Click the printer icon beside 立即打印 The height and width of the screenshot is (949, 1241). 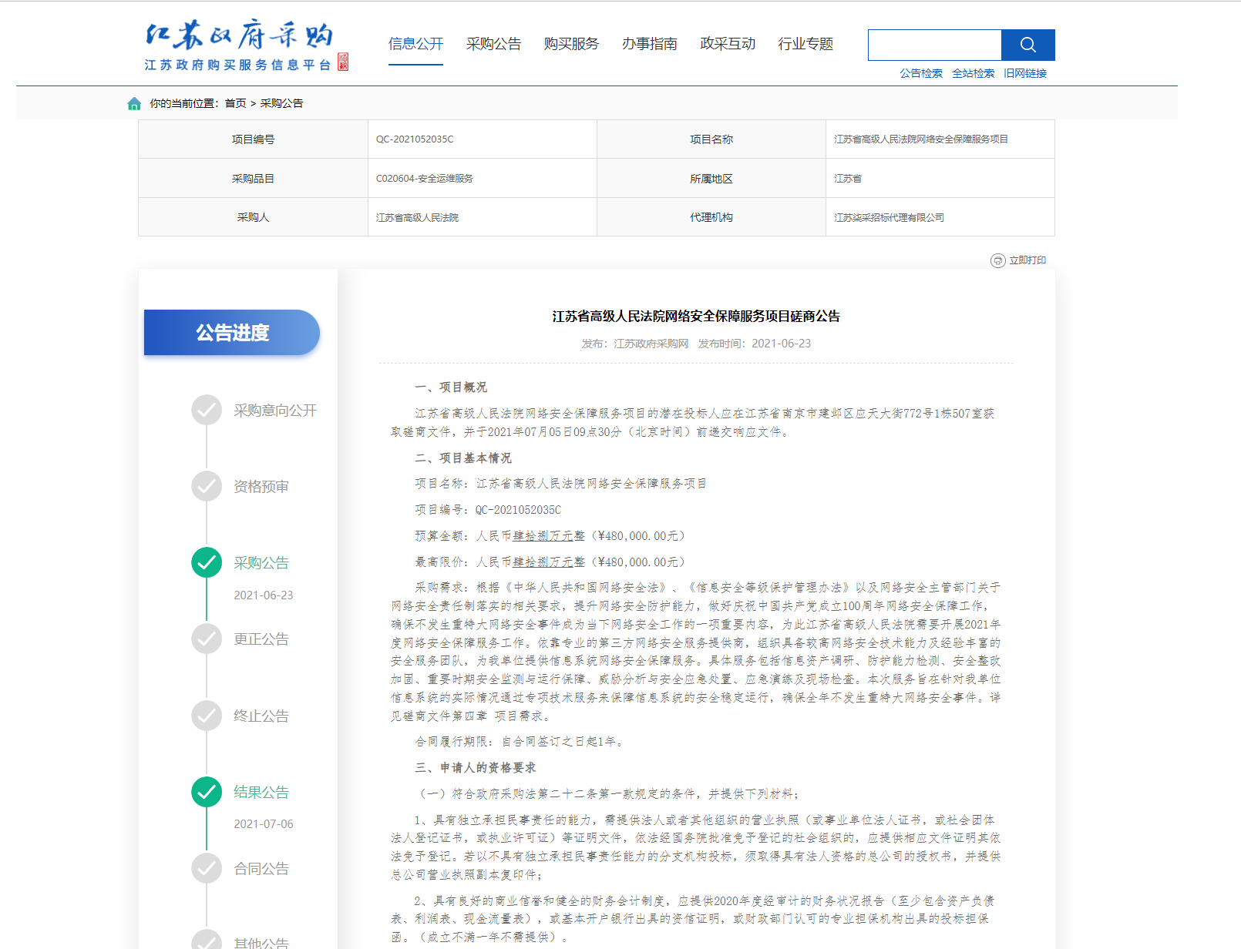tap(997, 260)
